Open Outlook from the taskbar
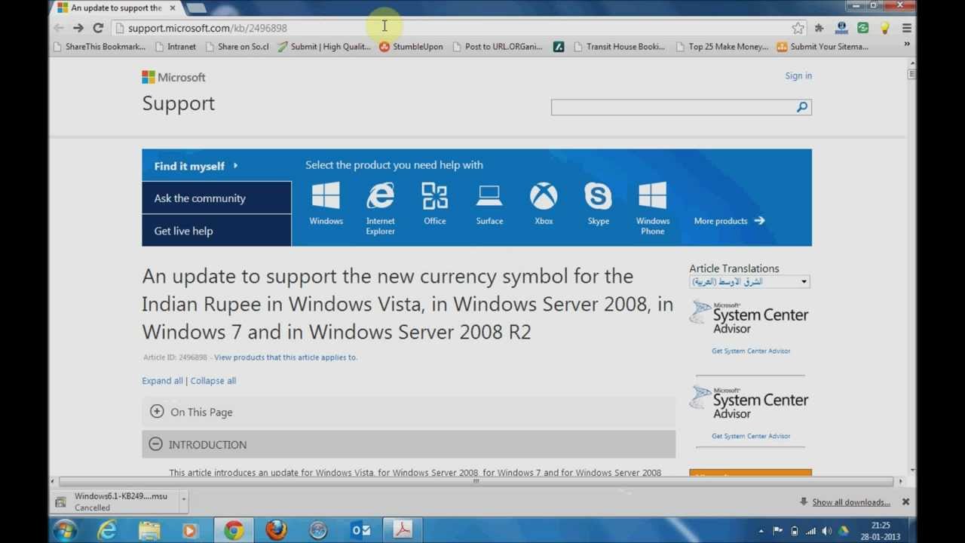This screenshot has width=965, height=543. 360,531
